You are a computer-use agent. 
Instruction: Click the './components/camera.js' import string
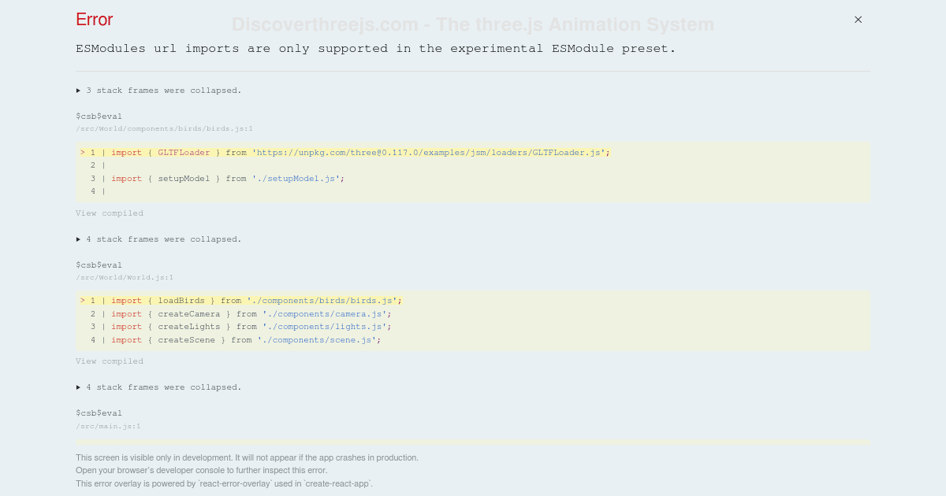pyautogui.click(x=325, y=314)
